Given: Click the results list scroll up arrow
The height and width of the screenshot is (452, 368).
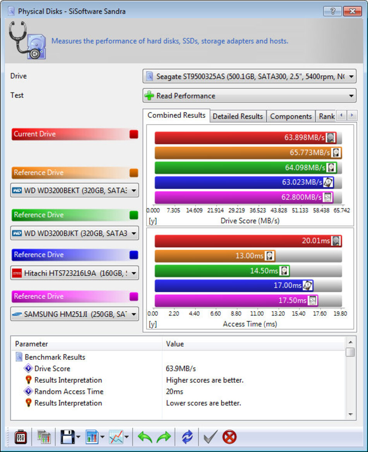Looking at the screenshot, I should (x=351, y=342).
